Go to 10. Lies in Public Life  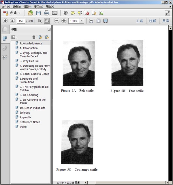(x=33, y=108)
